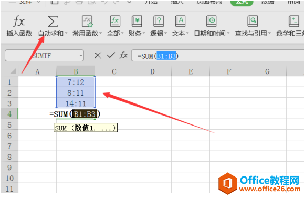Open the Financial (财务) functions icon

[x=137, y=21]
